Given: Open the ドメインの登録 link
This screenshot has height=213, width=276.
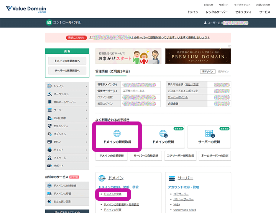Looking at the screenshot, I should click(112, 194).
